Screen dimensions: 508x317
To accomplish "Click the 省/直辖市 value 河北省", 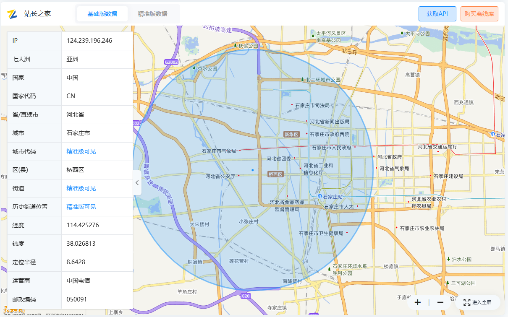I will (75, 114).
